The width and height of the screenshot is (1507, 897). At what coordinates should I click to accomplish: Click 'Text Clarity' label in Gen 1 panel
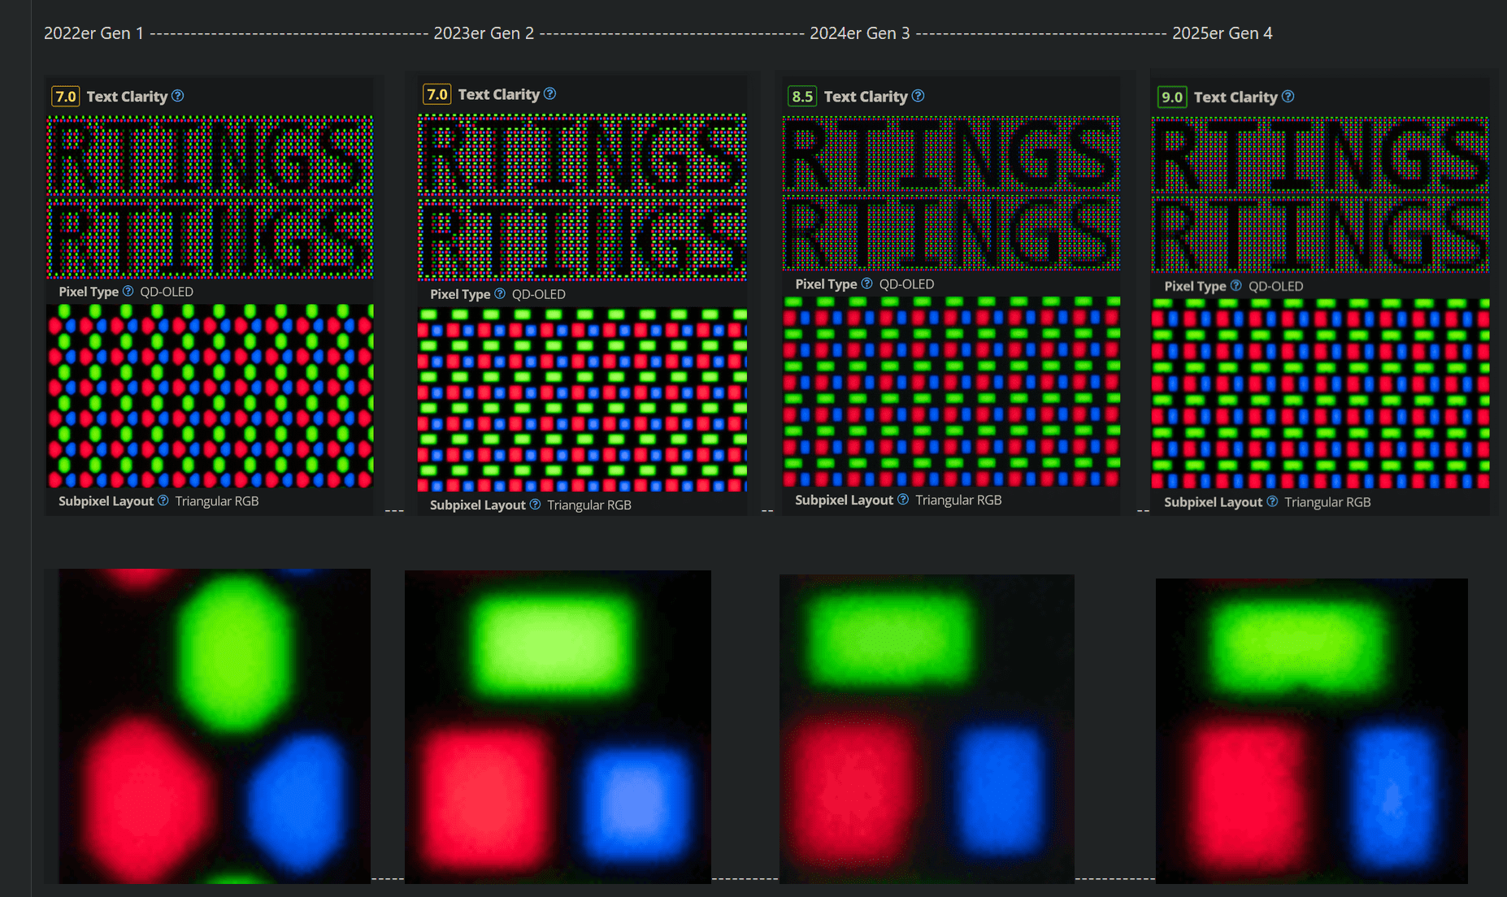[x=127, y=97]
